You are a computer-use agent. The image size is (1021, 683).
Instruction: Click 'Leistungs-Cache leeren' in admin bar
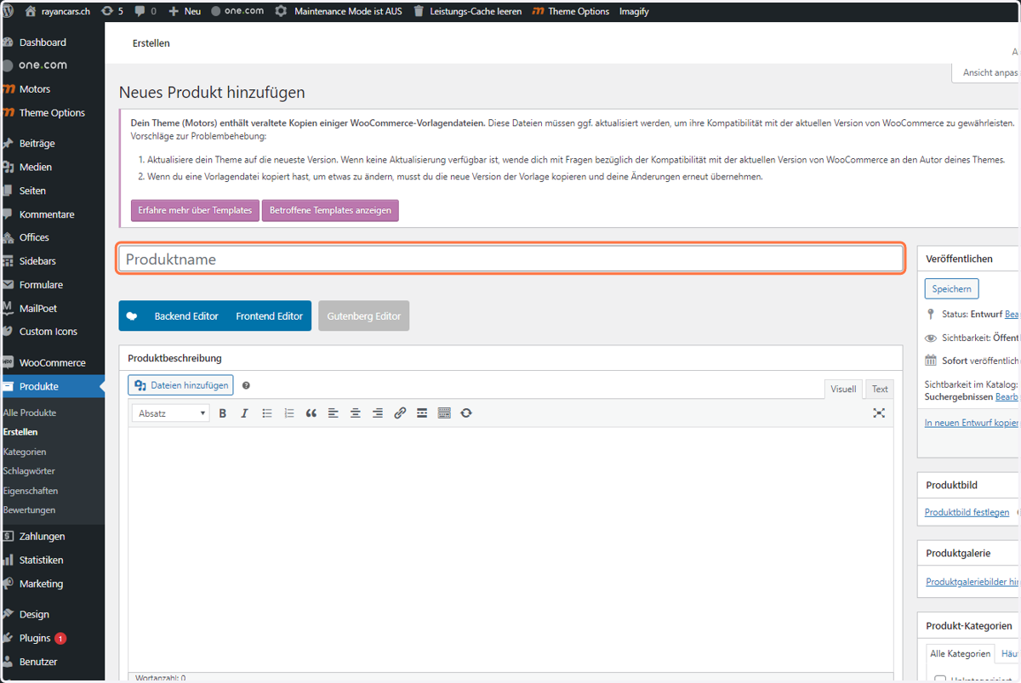click(x=467, y=12)
